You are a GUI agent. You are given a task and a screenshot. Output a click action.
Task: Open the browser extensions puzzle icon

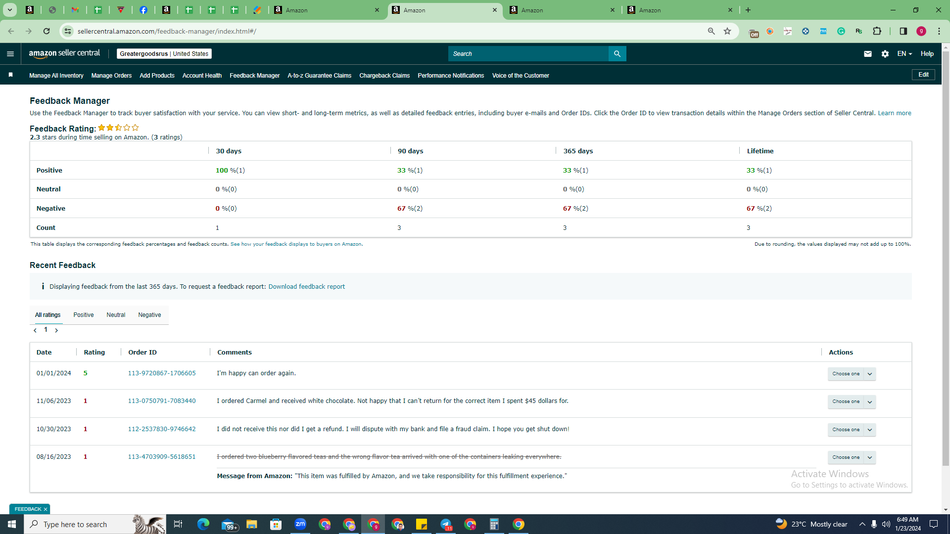tap(877, 31)
